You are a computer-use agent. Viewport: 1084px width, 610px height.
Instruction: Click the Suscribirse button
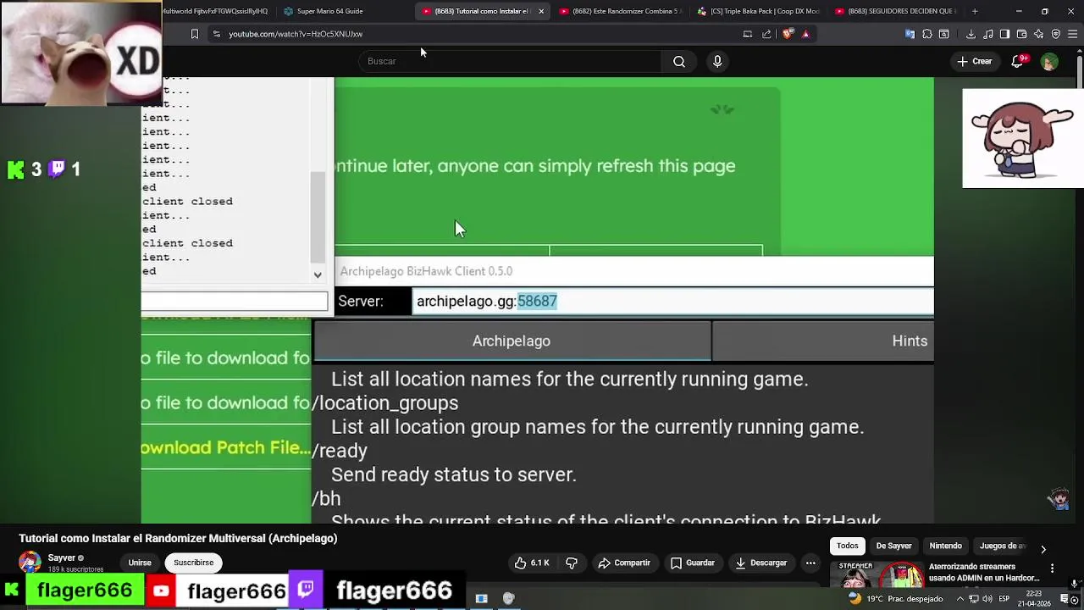pyautogui.click(x=194, y=563)
